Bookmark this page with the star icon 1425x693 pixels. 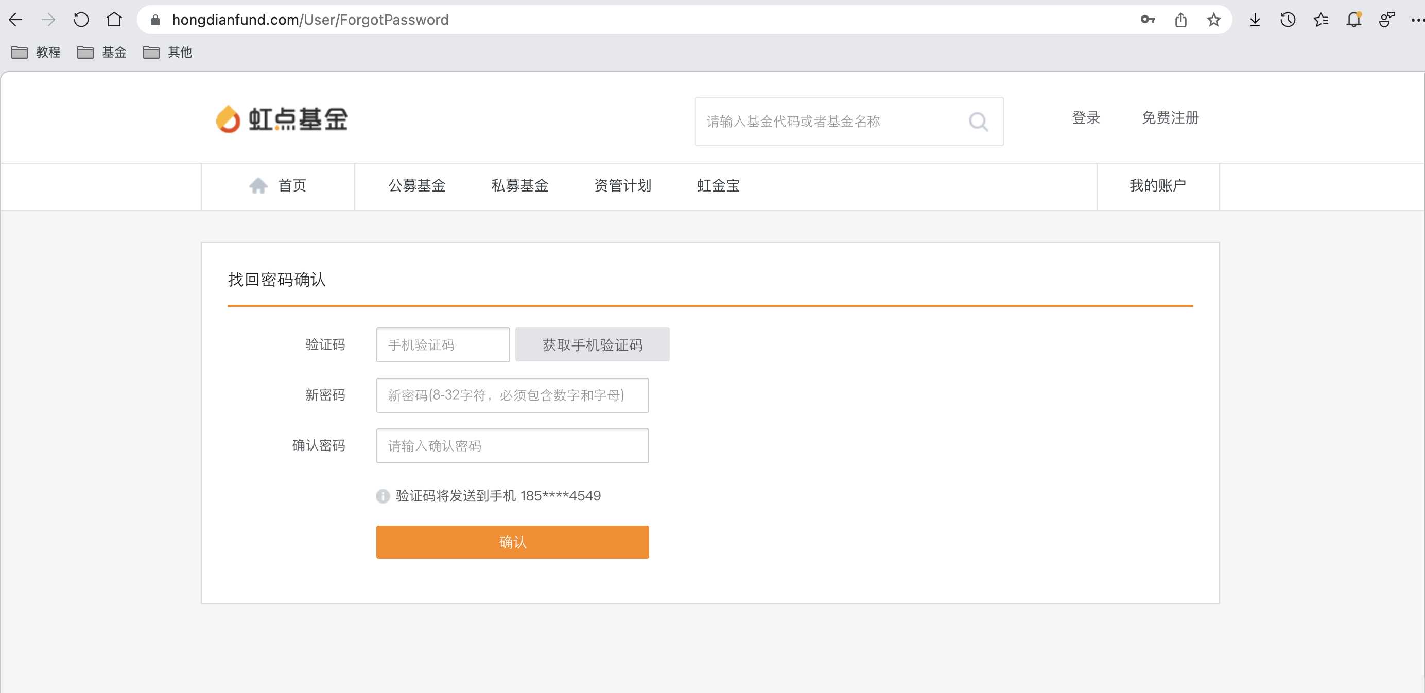1214,20
